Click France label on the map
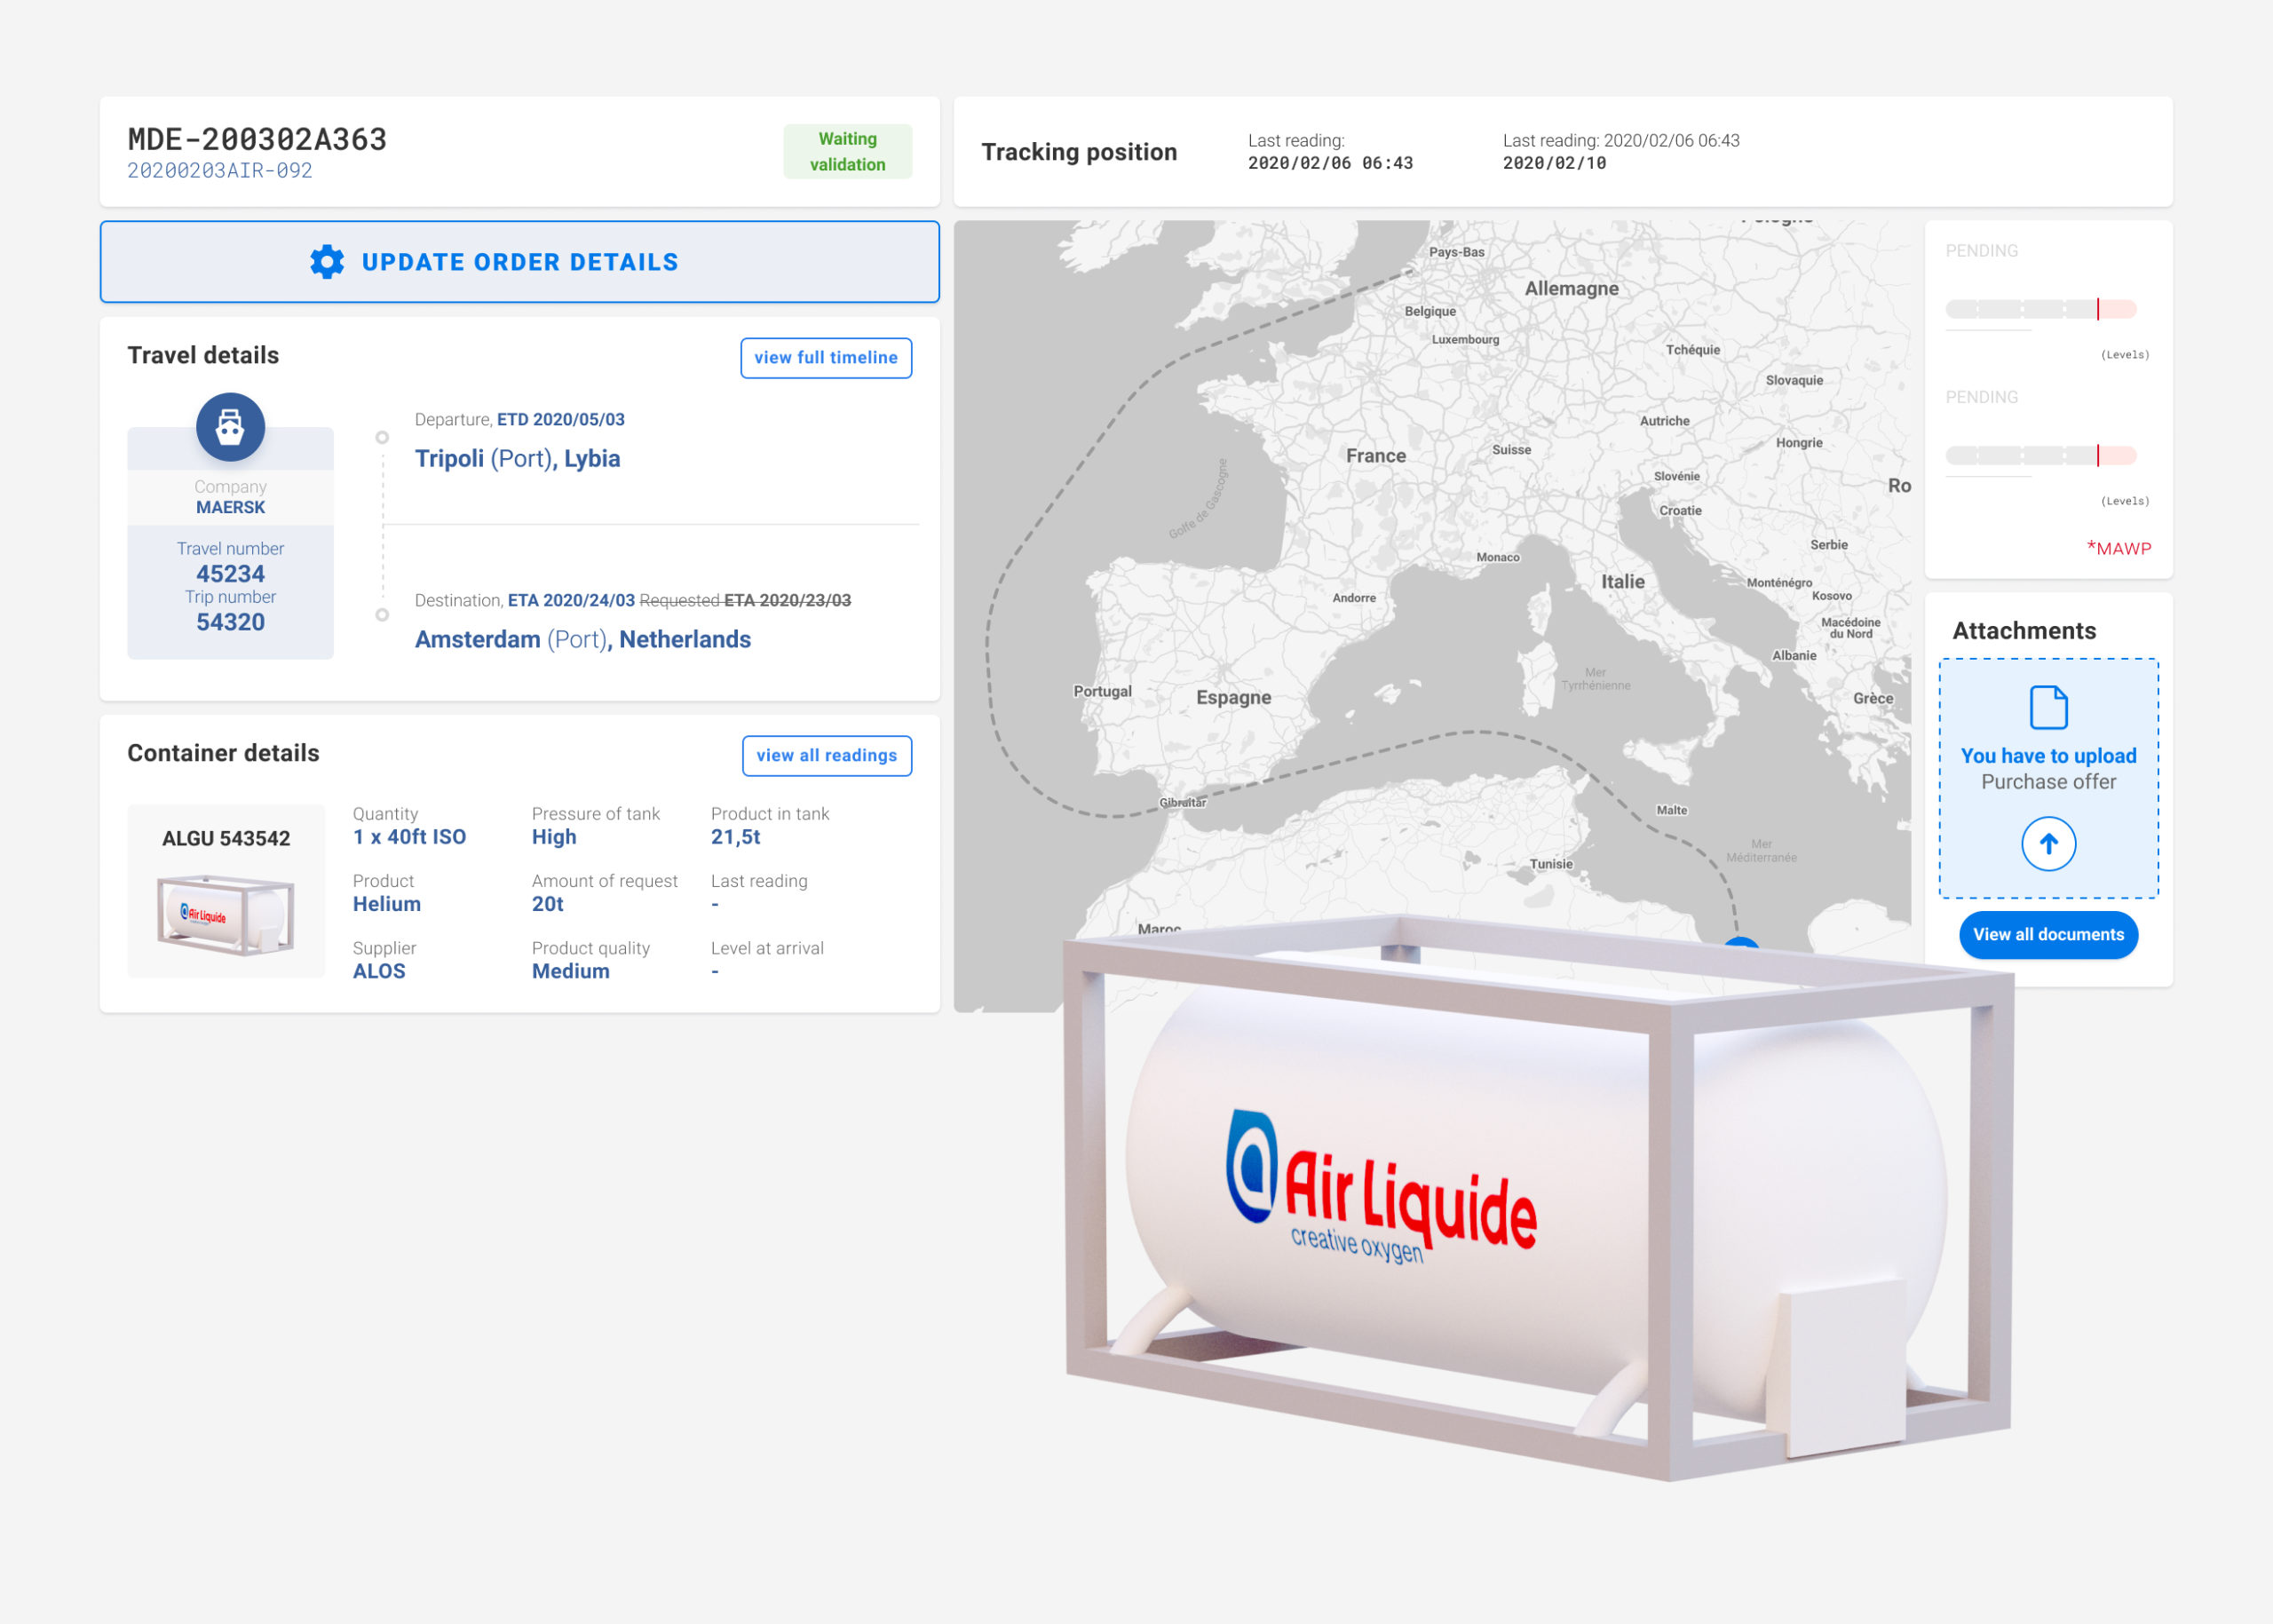Screen dimensions: 2273x1624 (1375, 456)
